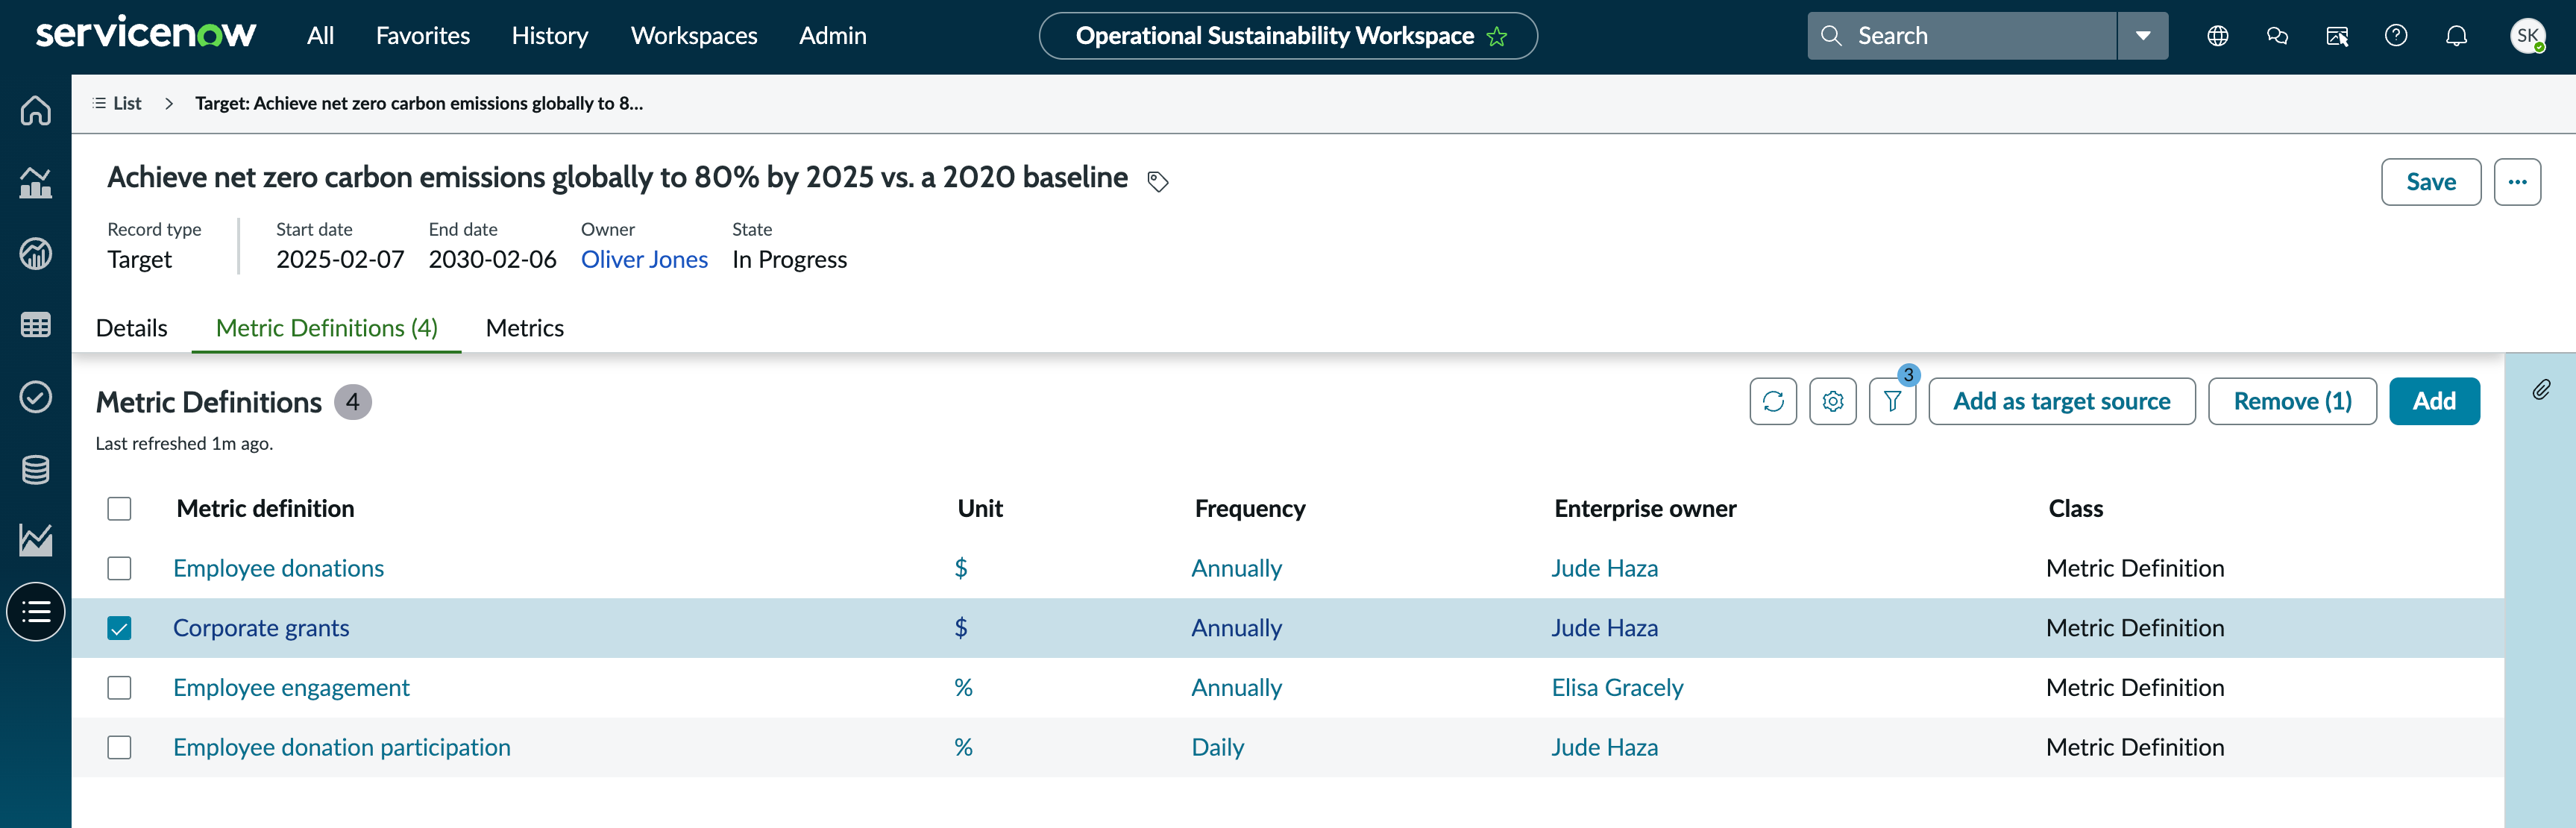Viewport: 2576px width, 828px height.
Task: Click the tag icon beside title
Action: pos(1158,181)
